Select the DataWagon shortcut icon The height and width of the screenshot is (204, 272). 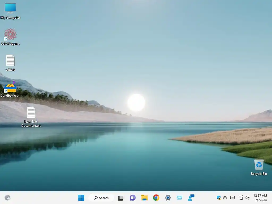pos(10,37)
